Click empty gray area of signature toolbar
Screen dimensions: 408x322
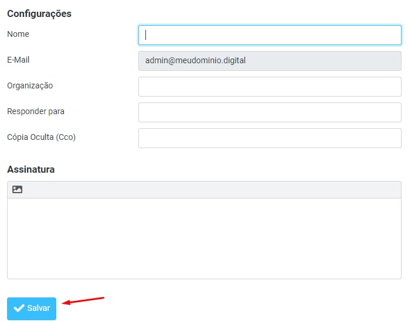[x=211, y=190]
